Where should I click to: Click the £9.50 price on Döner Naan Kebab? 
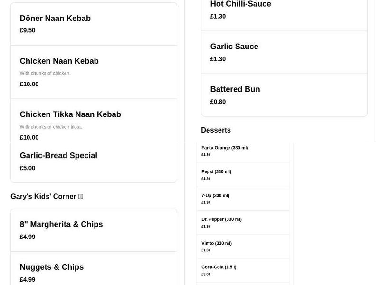(27, 30)
